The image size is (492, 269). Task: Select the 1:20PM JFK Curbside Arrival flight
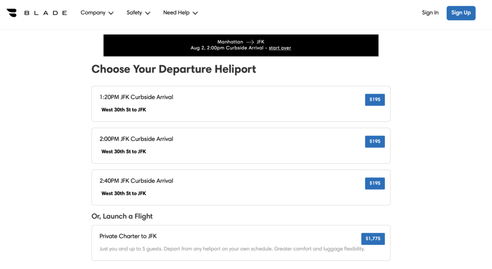[x=136, y=97]
